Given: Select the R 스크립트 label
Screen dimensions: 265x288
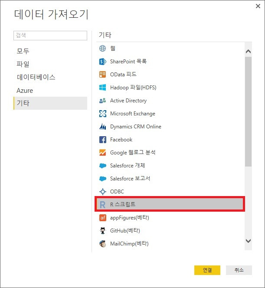Looking at the screenshot, I should point(123,204).
